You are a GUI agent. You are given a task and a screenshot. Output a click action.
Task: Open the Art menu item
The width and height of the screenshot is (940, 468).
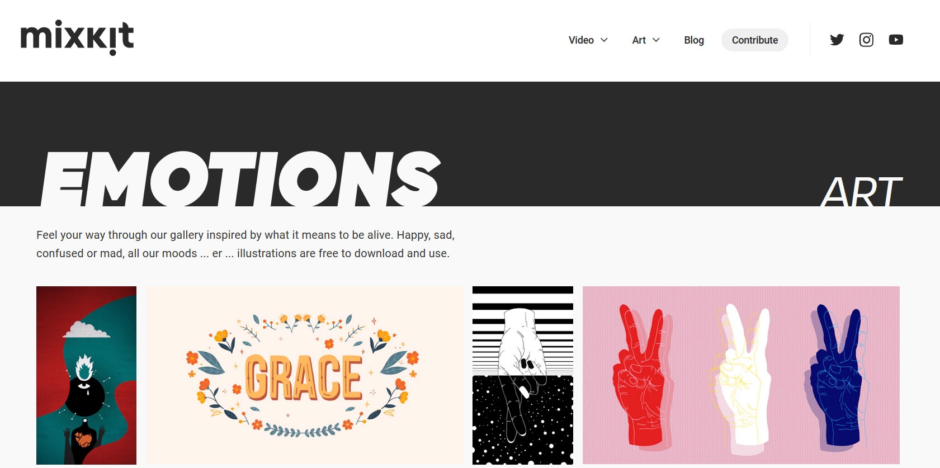tap(639, 40)
